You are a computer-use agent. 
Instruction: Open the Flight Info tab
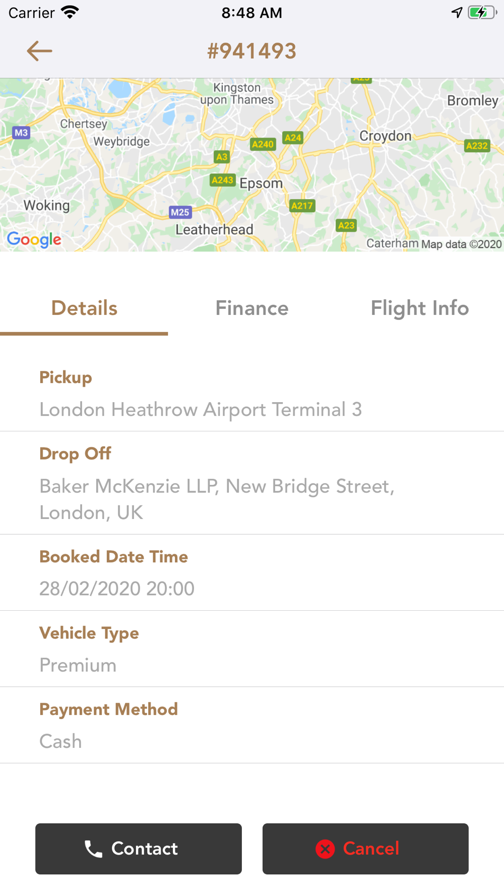tap(420, 308)
